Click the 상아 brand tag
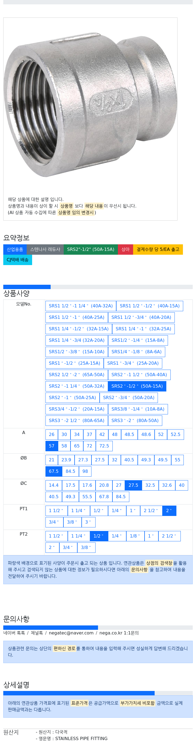 (125, 250)
